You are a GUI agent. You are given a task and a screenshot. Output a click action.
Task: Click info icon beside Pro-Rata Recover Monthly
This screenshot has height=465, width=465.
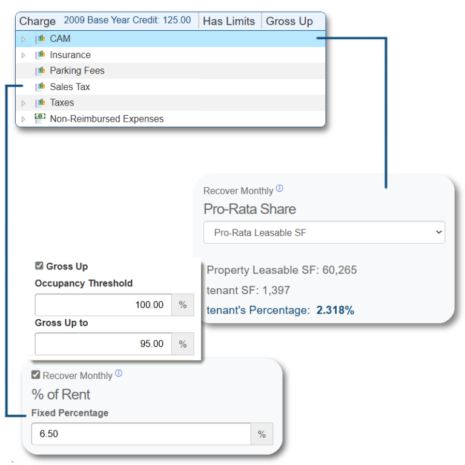click(280, 188)
